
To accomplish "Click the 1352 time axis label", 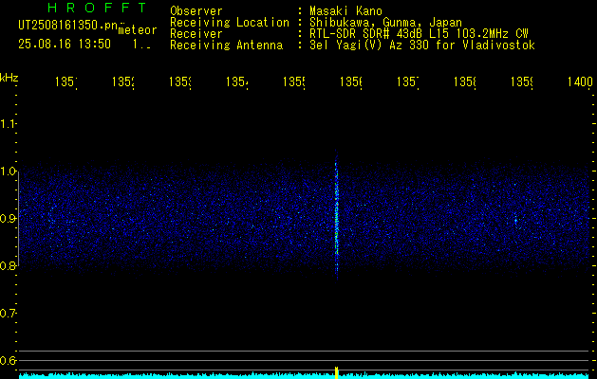I will 123,82.
